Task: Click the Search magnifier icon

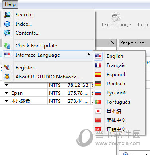Action: pyautogui.click(x=7, y=15)
